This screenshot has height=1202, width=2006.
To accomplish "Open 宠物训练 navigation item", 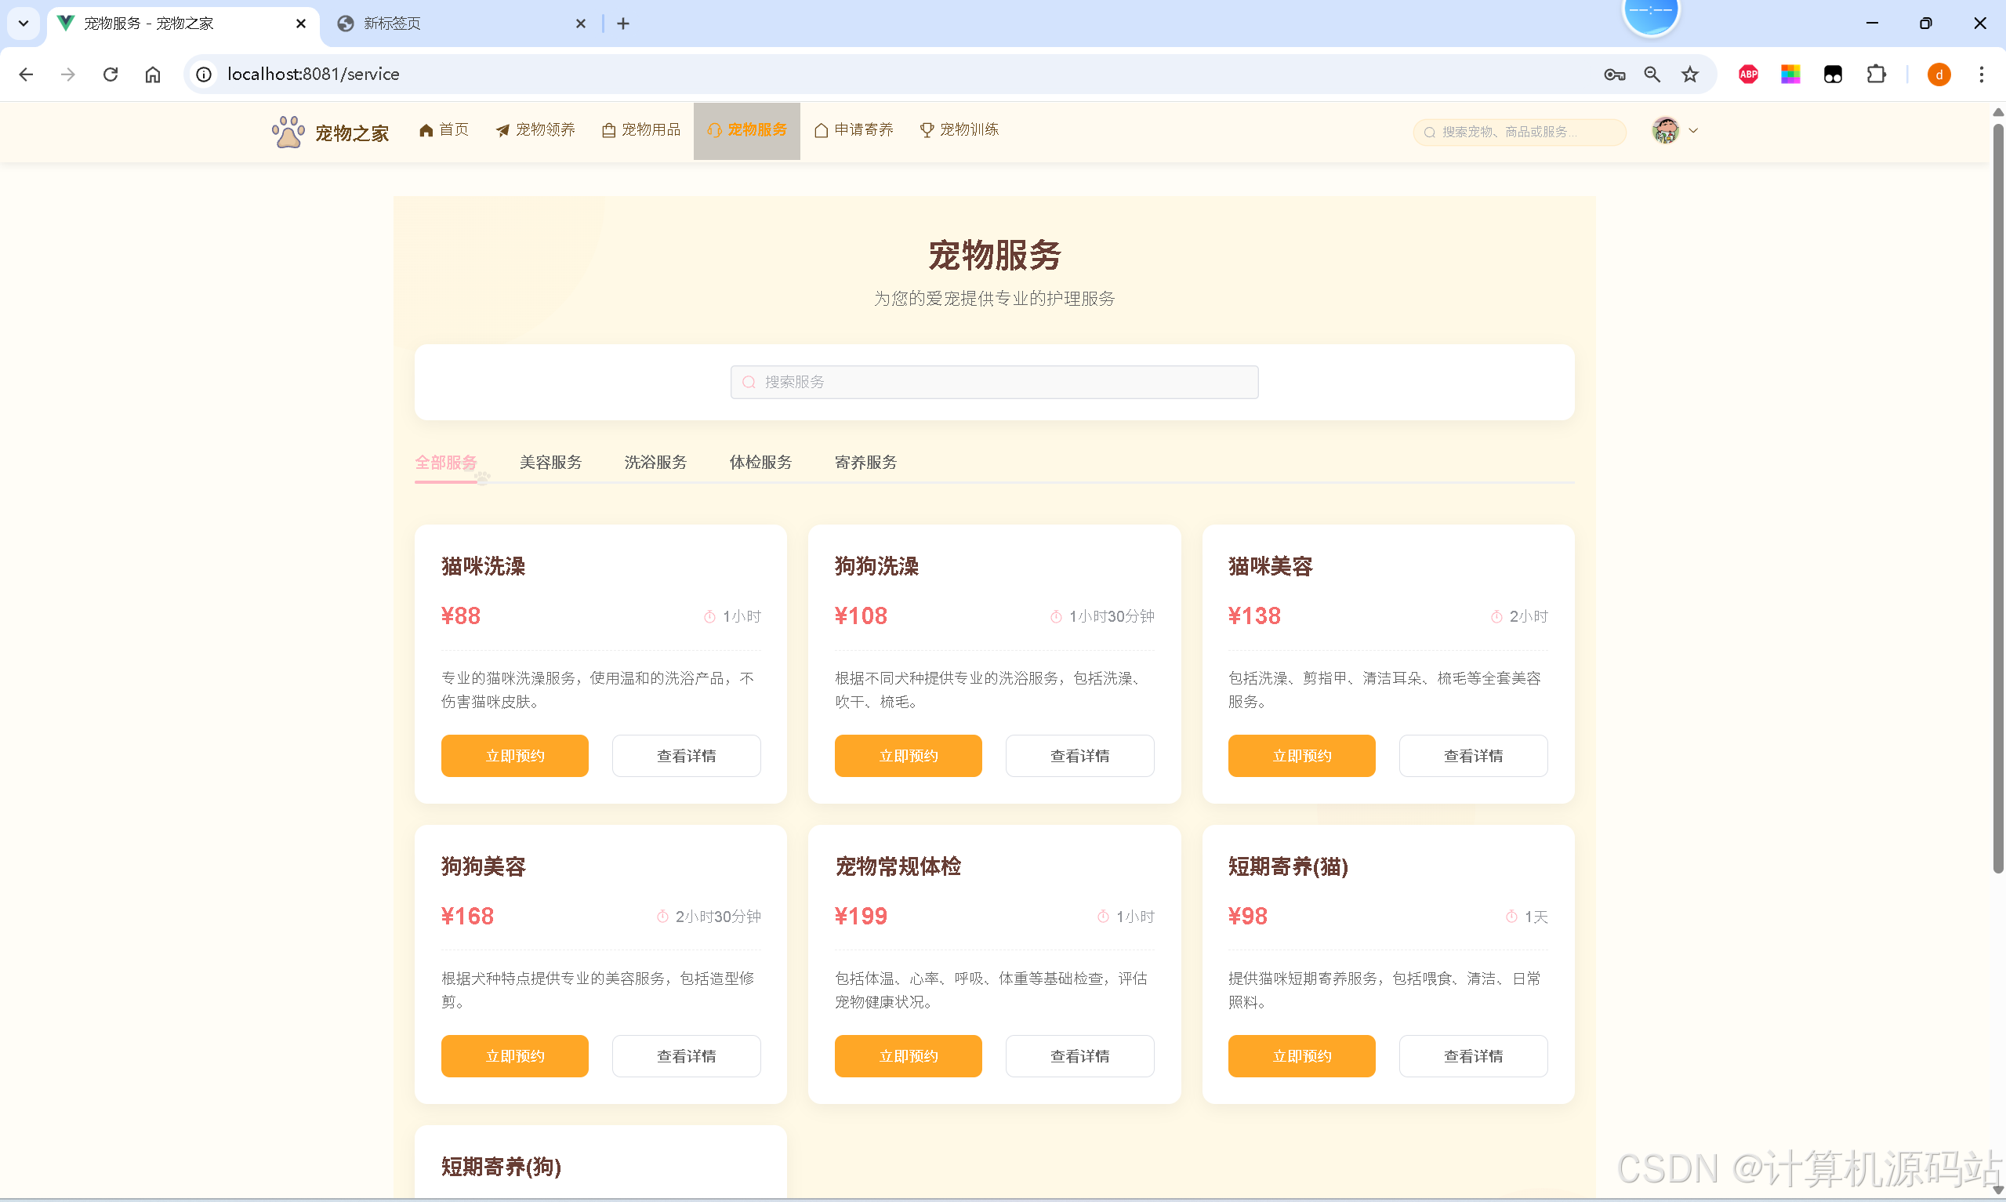I will (x=959, y=130).
